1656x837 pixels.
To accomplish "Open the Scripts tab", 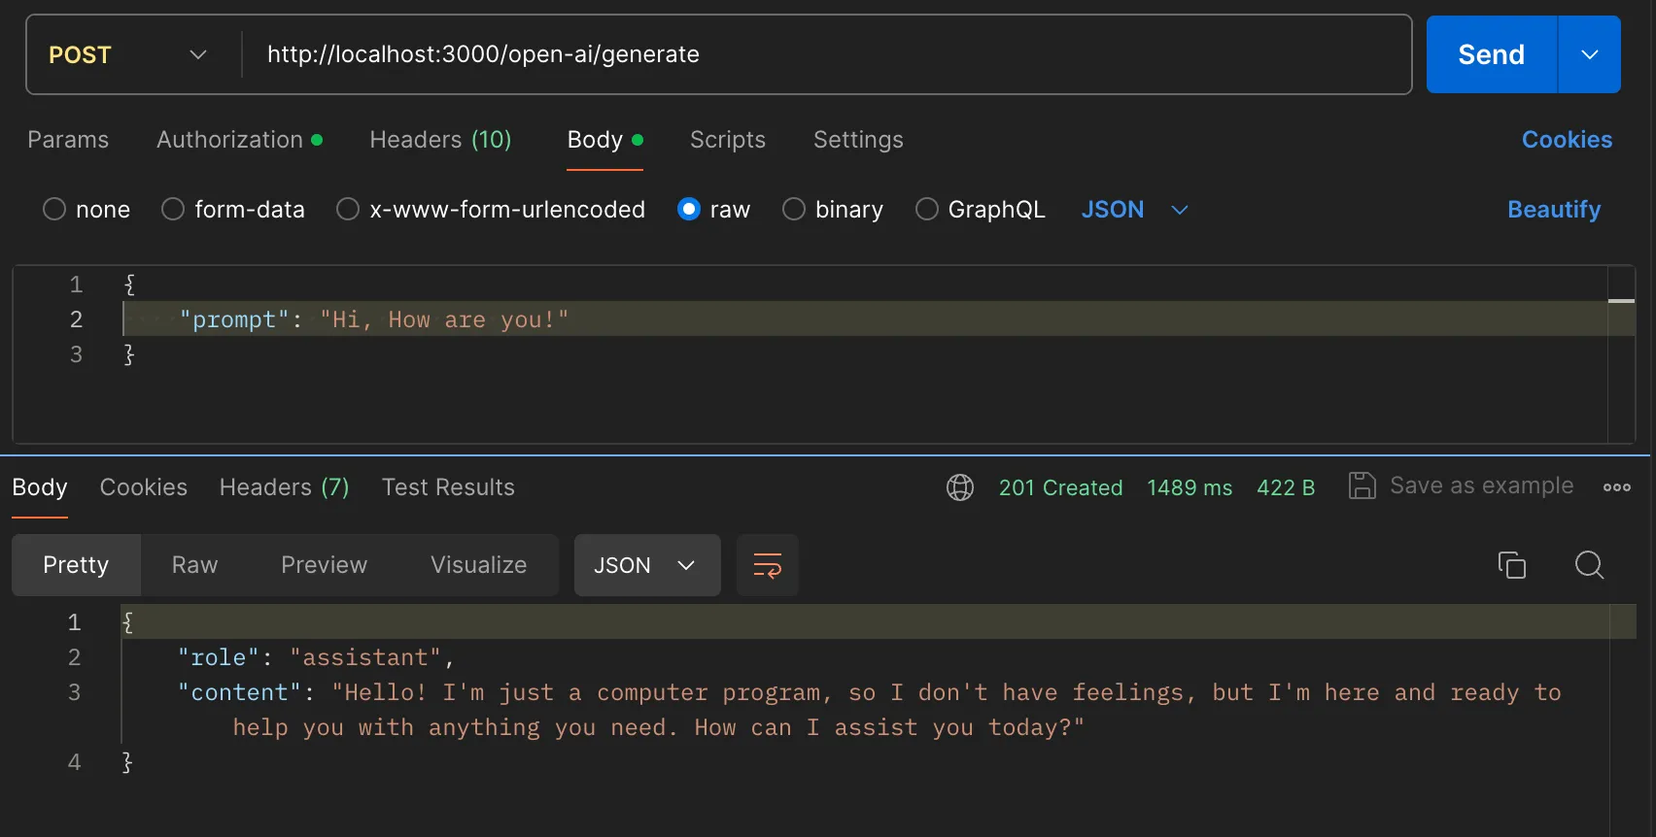I will tap(728, 140).
